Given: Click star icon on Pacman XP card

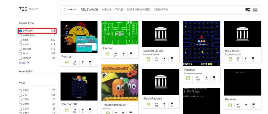Looking at the screenshot, I should 83,109.
